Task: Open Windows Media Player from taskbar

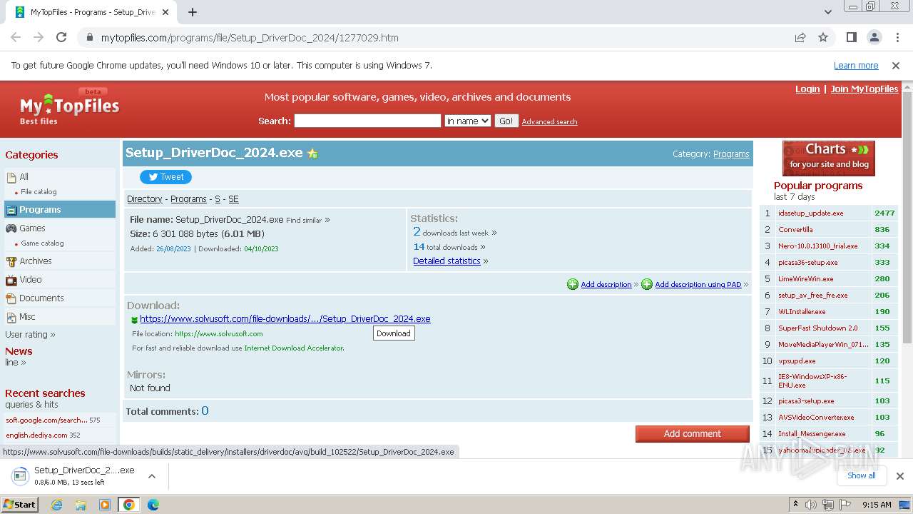Action: coord(105,505)
